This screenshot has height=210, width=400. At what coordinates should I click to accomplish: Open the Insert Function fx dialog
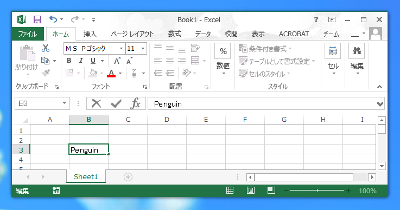tap(135, 103)
